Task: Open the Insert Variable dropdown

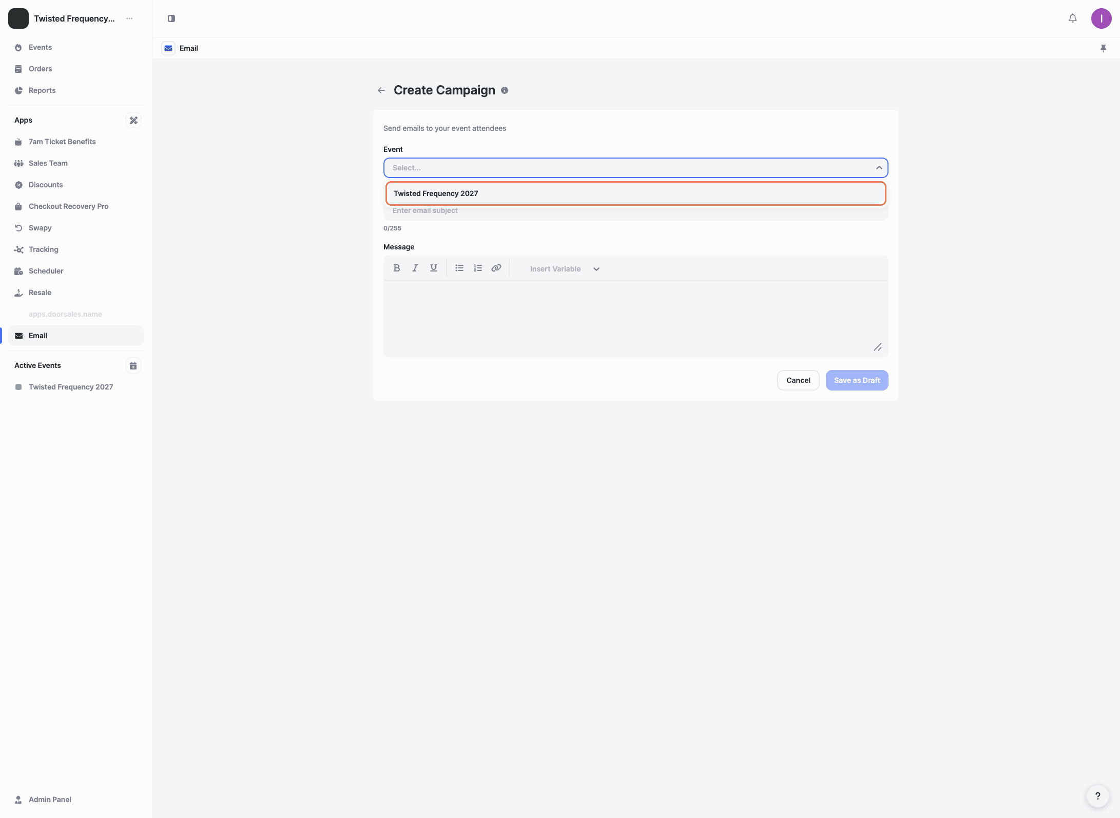Action: 564,269
